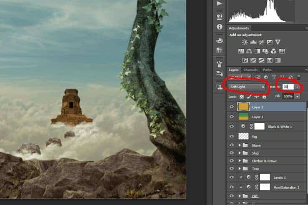This screenshot has height=205, width=308.
Task: Switch to the Paths tab
Action: coord(267,70)
